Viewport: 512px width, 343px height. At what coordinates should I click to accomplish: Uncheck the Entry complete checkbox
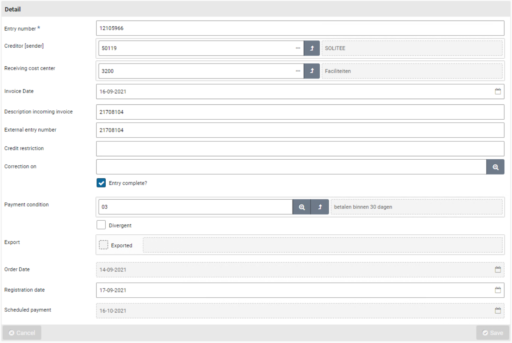point(101,183)
